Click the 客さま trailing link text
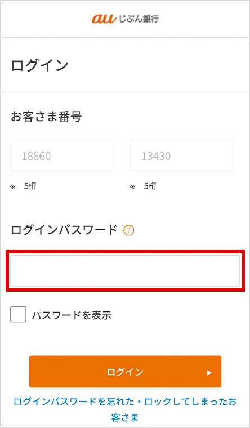The height and width of the screenshot is (428, 250). point(125,417)
